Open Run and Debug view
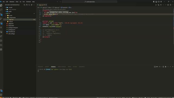 point(1,19)
